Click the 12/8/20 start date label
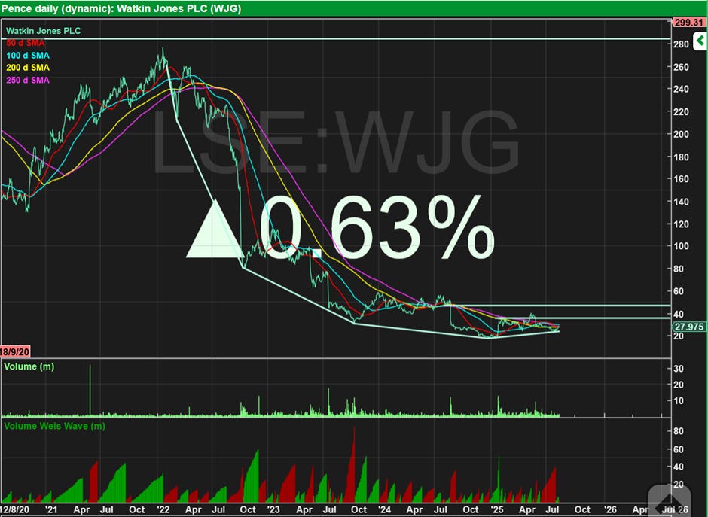708x517 pixels. tap(15, 509)
